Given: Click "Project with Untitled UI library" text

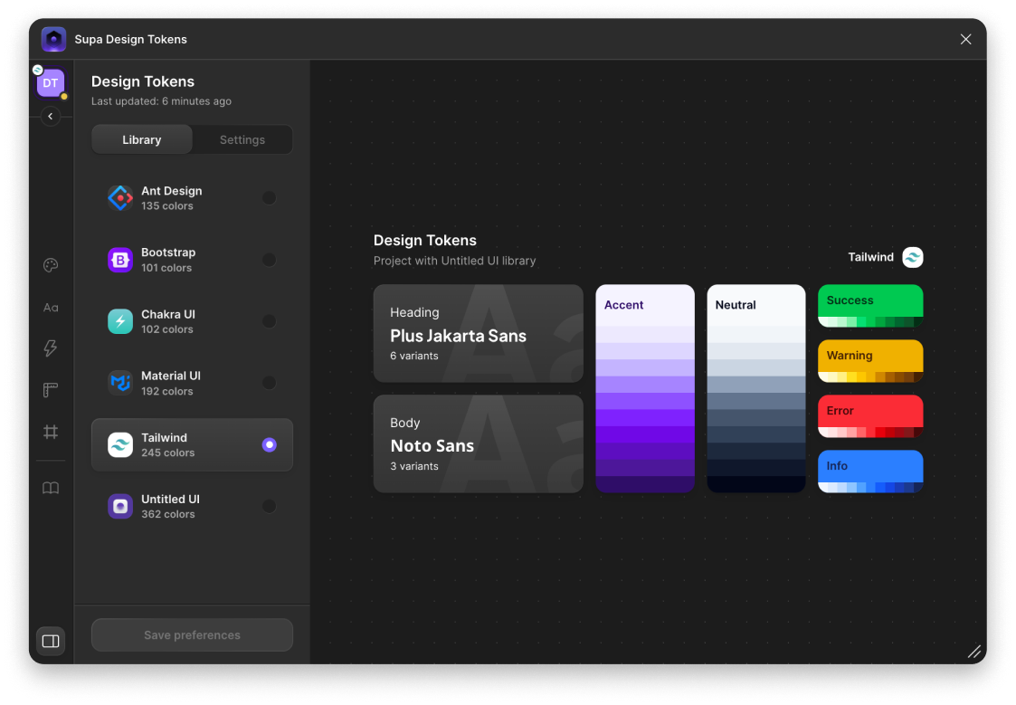Looking at the screenshot, I should (x=455, y=261).
